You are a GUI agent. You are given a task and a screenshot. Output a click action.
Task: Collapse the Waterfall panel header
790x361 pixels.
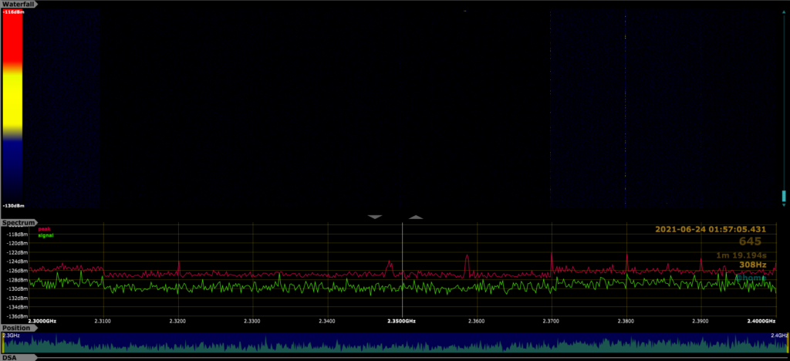click(19, 5)
